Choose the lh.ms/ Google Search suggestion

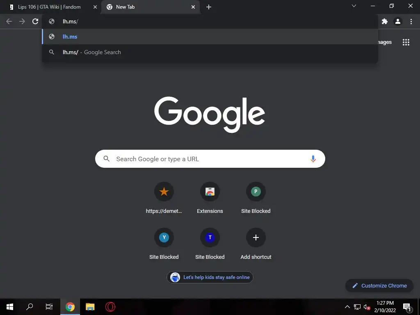tap(210, 52)
